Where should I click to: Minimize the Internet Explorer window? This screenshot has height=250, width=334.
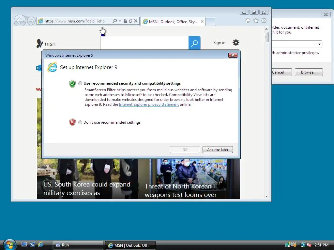[x=244, y=12]
